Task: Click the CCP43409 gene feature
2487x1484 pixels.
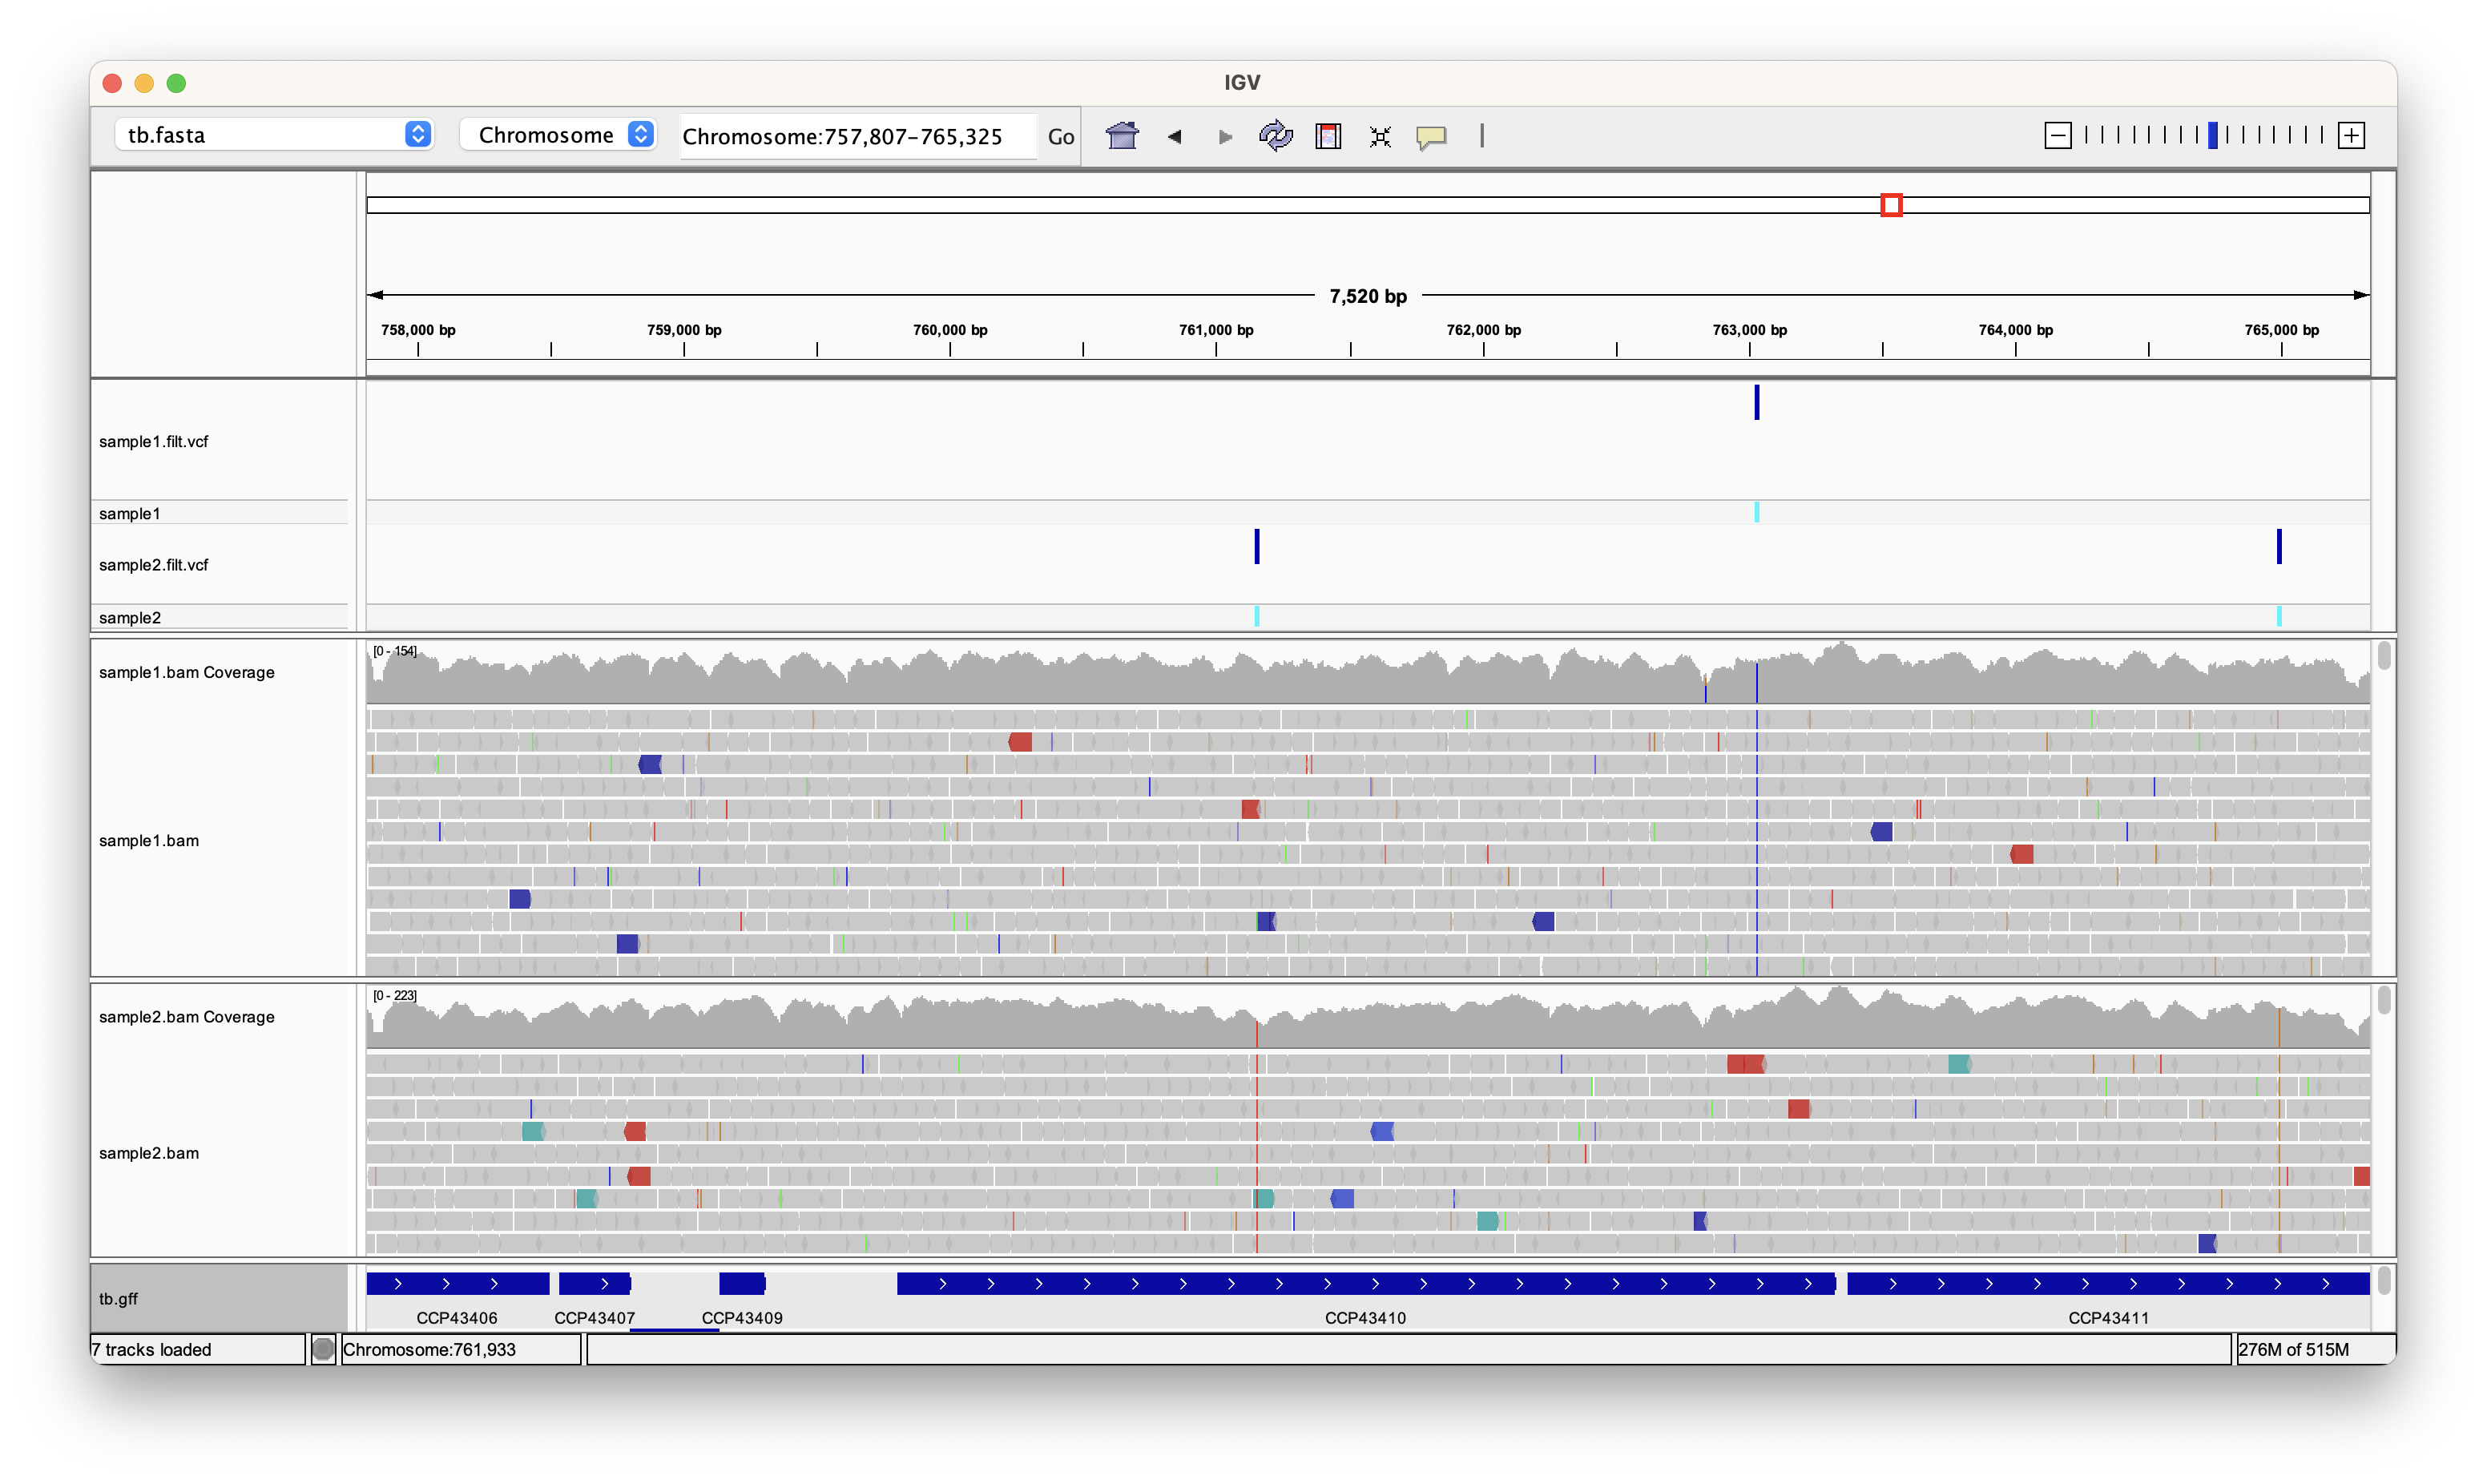Action: pos(742,1283)
